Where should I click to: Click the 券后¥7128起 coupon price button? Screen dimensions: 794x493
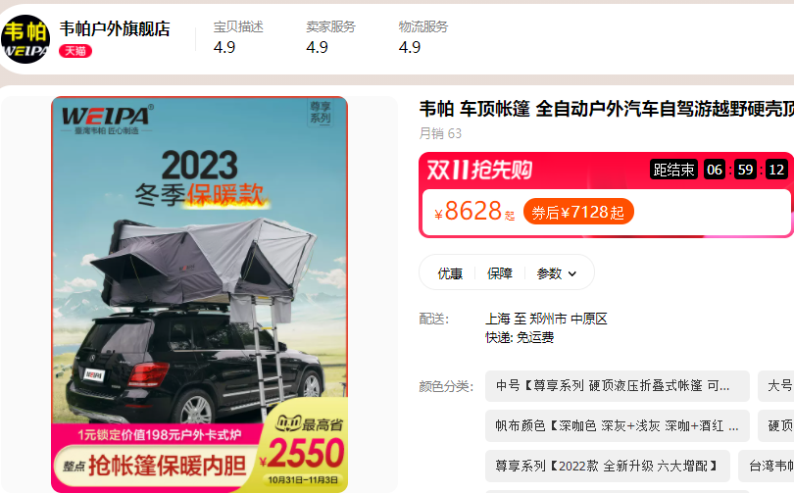[x=578, y=212]
